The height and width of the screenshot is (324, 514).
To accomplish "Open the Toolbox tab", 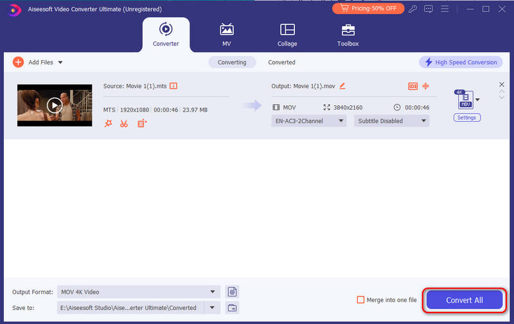I will coord(348,35).
